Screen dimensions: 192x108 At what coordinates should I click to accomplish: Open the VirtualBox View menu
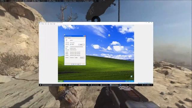(46, 24)
